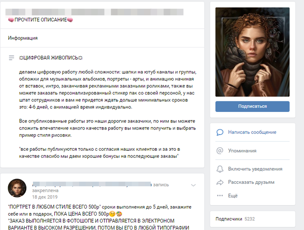The image size is (304, 230).
Task: Click the ПРОЧТИТЕ ОПИСАНИЕ status text
Action: click(x=40, y=20)
